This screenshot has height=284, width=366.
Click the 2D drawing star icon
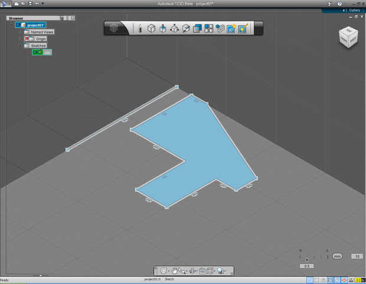click(x=231, y=28)
